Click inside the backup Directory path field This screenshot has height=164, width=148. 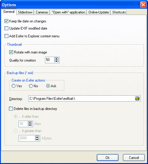[82, 98]
